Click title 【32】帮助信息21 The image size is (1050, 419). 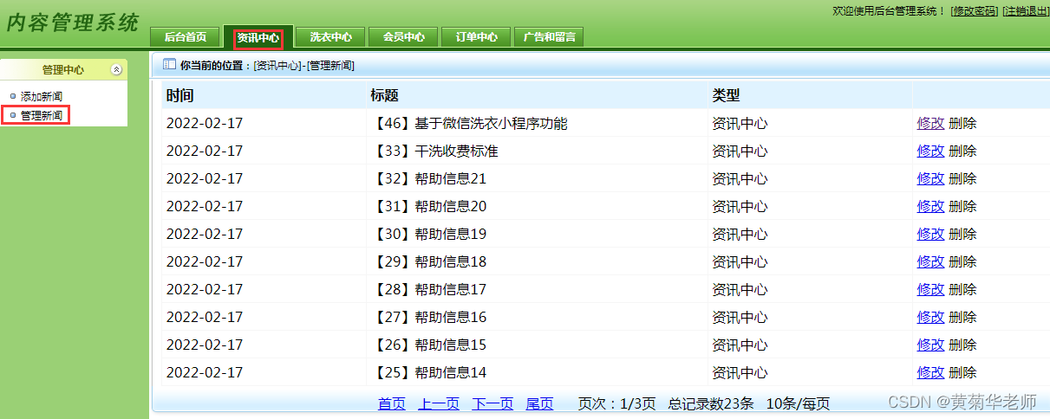click(x=428, y=178)
